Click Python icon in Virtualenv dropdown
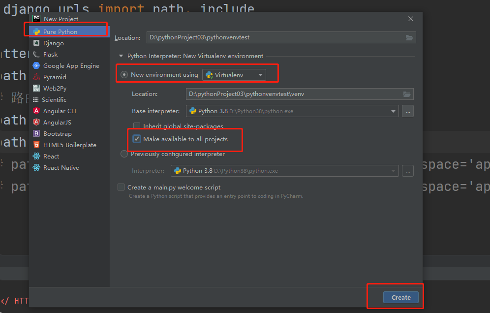Viewport: 490px width, 313px height. [210, 75]
